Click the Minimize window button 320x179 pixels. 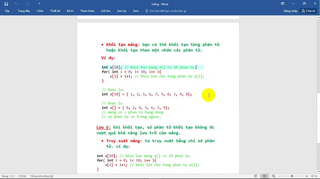point(293,4)
